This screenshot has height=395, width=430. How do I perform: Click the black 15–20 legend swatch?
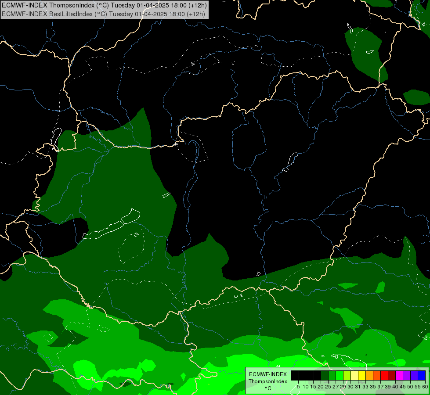point(317,375)
